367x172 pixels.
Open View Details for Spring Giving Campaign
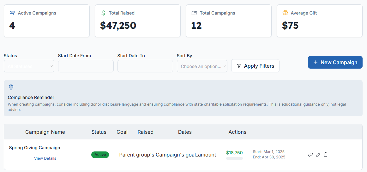[x=45, y=158]
